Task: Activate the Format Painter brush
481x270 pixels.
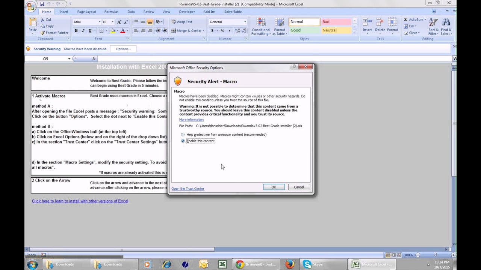Action: point(54,33)
